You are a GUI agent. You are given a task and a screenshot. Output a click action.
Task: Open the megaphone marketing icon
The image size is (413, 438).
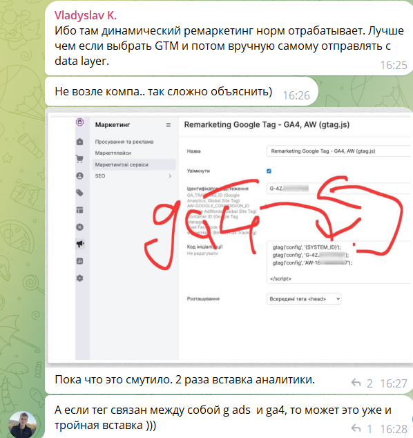(80, 244)
